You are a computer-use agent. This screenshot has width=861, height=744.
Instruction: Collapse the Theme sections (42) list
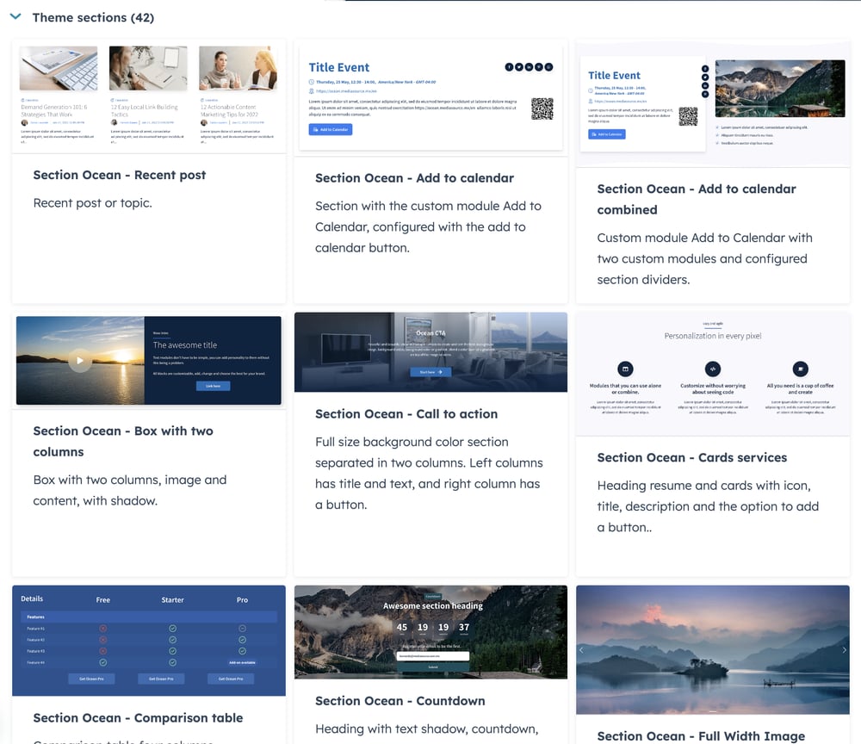point(15,17)
